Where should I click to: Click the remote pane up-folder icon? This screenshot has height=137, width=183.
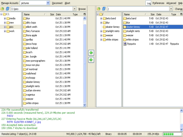coord(99,9)
